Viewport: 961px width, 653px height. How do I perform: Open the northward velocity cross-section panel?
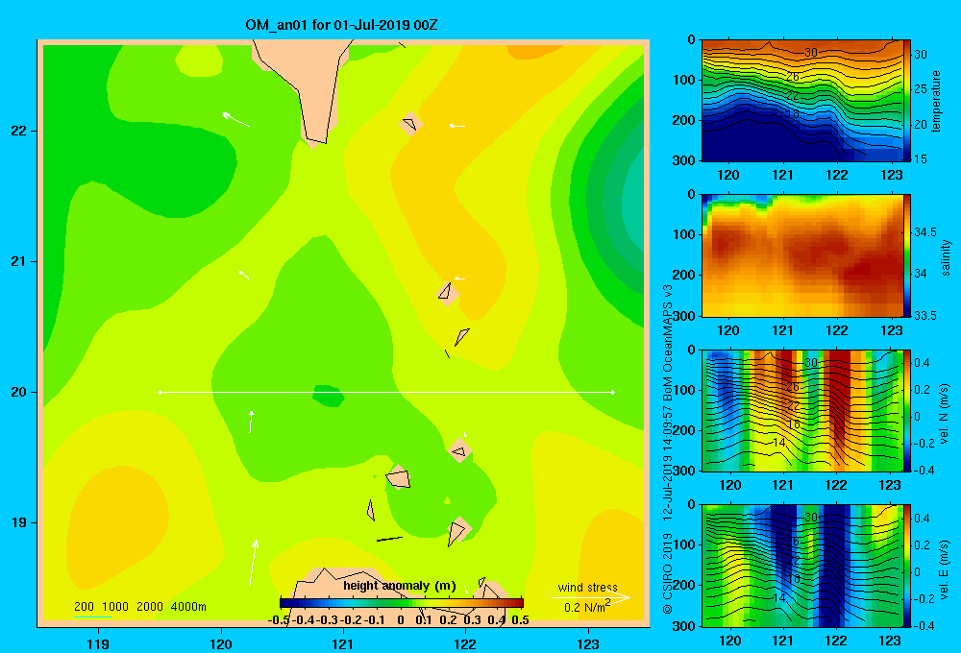802,410
